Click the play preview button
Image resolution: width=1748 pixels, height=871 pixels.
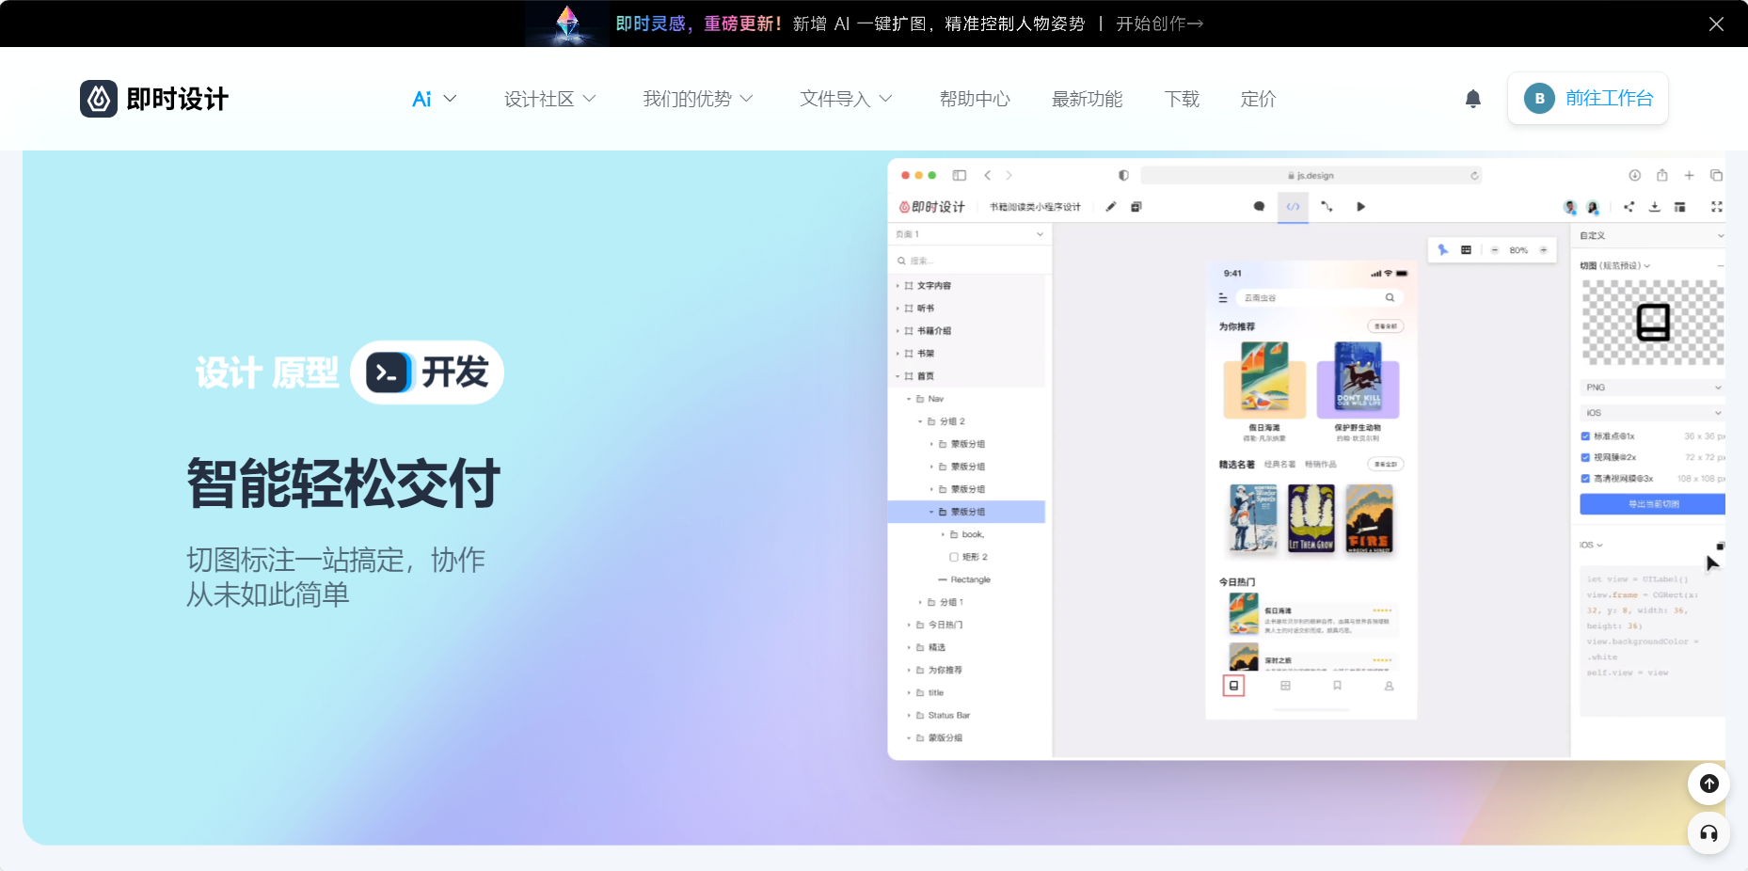1360,206
